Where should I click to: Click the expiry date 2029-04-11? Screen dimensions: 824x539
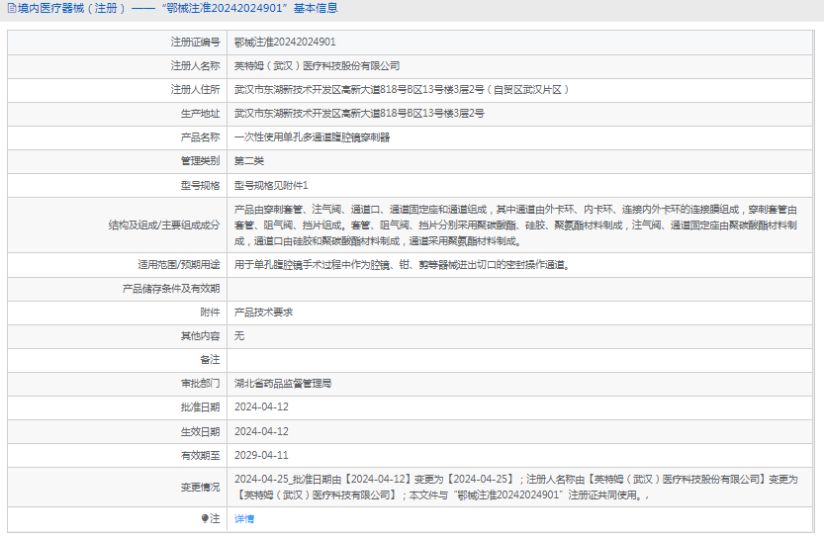coord(261,456)
